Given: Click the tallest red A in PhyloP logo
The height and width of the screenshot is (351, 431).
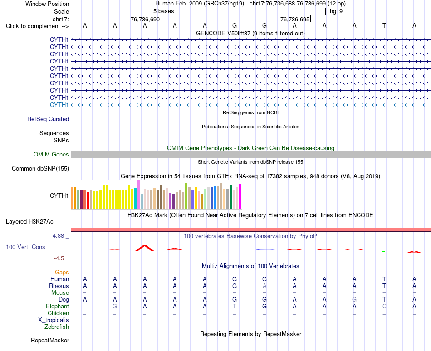Looking at the screenshot, I should coord(145,248).
